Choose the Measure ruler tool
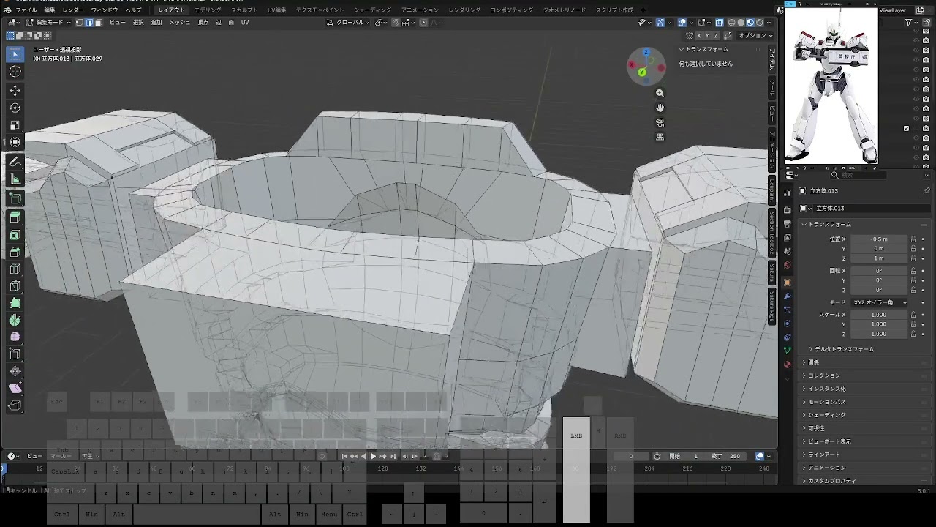 tap(15, 179)
